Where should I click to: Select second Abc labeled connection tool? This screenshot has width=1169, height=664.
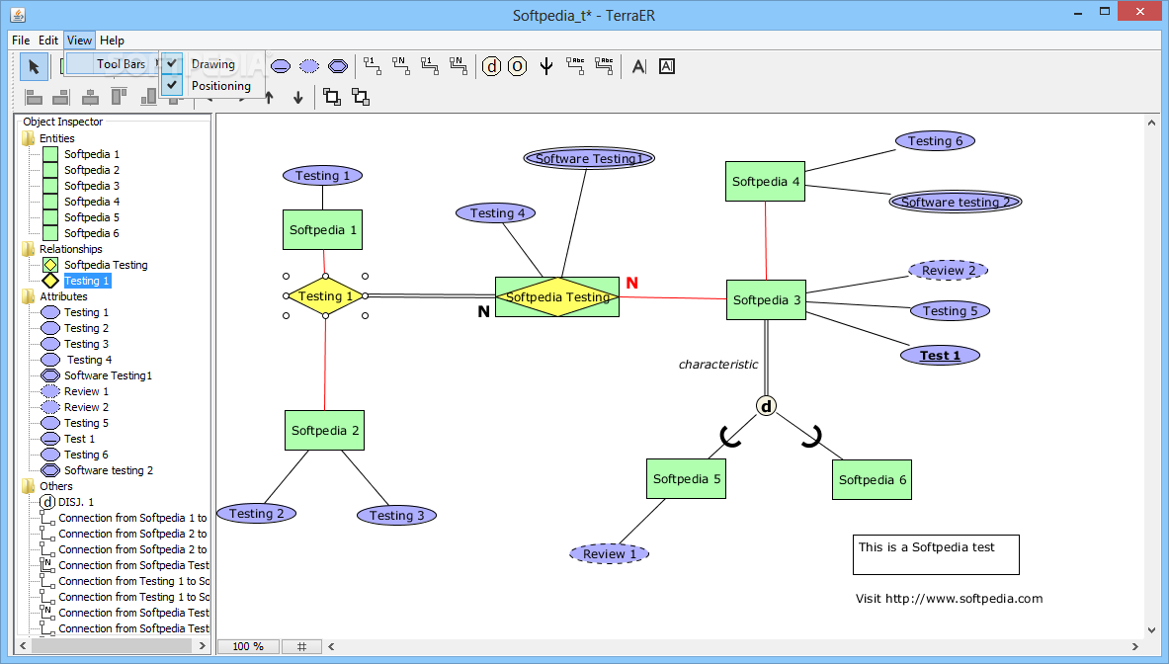[x=604, y=66]
